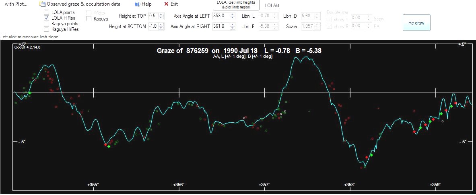Uncheck the LOLA HiRes checkbox

(47, 18)
